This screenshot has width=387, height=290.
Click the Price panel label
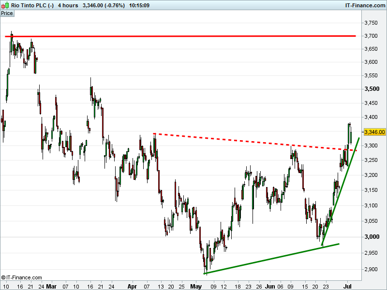7,14
